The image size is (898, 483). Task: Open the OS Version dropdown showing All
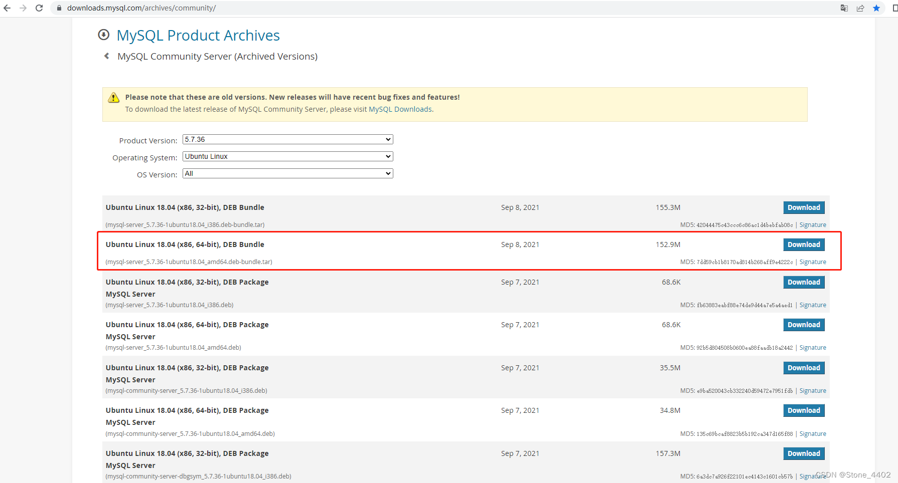point(288,173)
